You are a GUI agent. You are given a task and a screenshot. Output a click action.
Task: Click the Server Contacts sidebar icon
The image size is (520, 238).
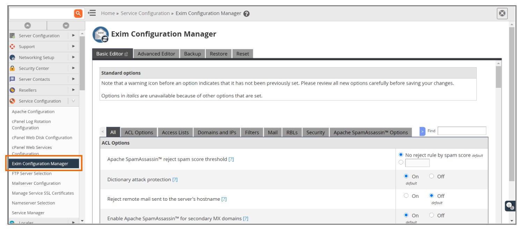pyautogui.click(x=13, y=79)
